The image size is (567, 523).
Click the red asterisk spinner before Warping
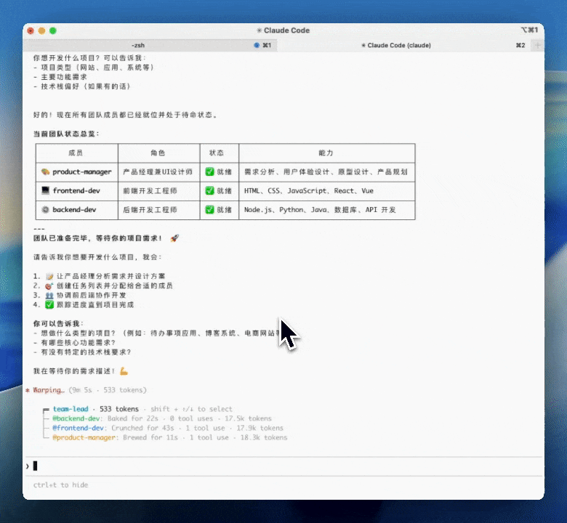coord(28,390)
